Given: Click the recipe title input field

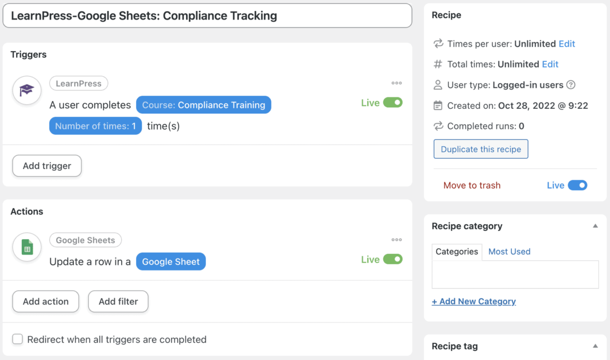Looking at the screenshot, I should point(207,16).
